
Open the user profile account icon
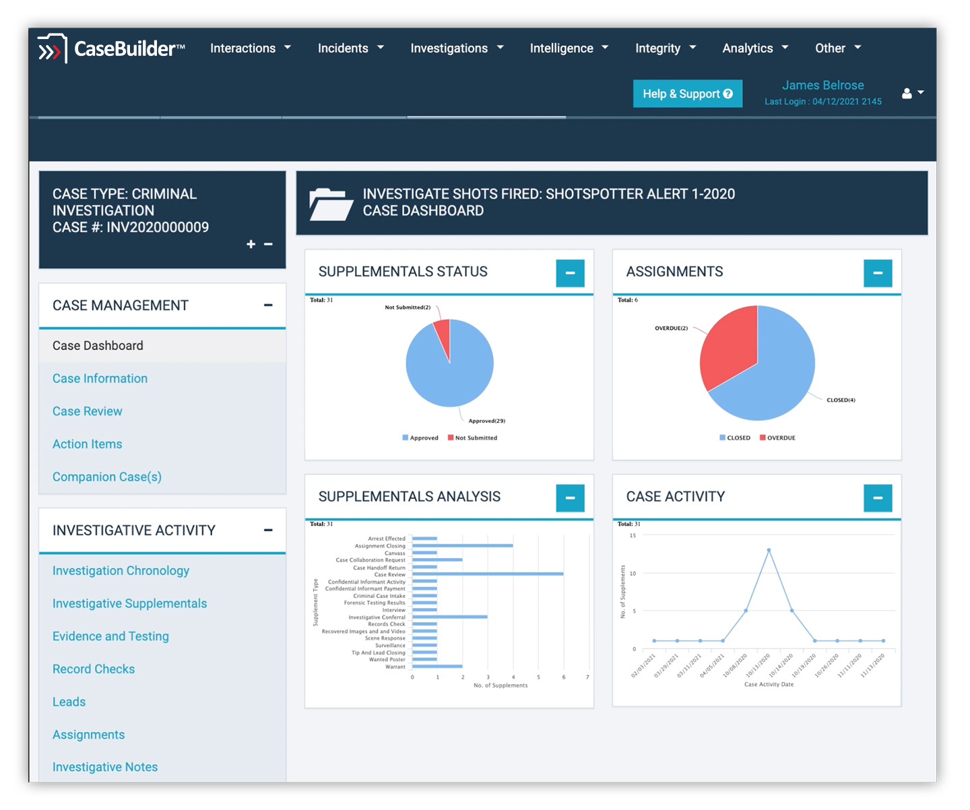[x=907, y=94]
